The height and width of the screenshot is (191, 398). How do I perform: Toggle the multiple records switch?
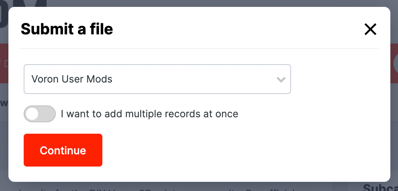(40, 114)
